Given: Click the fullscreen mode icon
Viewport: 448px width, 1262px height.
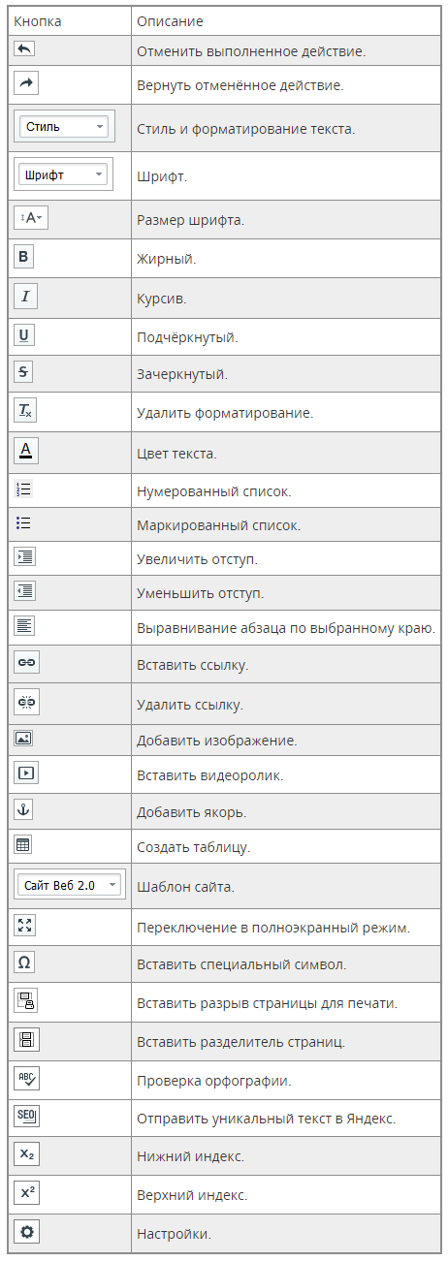Looking at the screenshot, I should [25, 926].
